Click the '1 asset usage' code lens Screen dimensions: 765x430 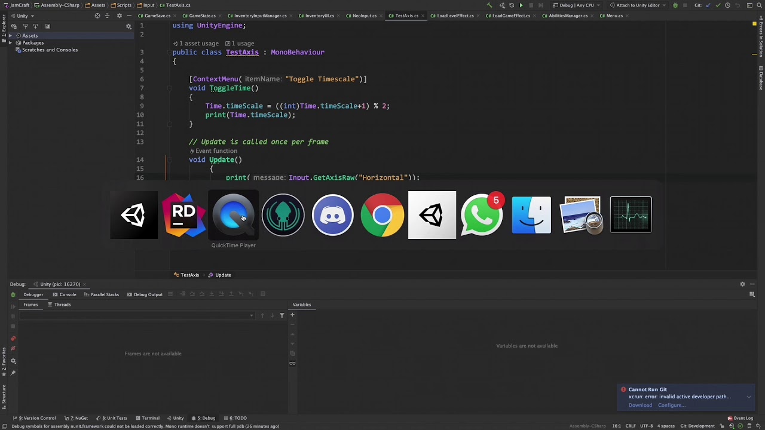[x=196, y=44]
